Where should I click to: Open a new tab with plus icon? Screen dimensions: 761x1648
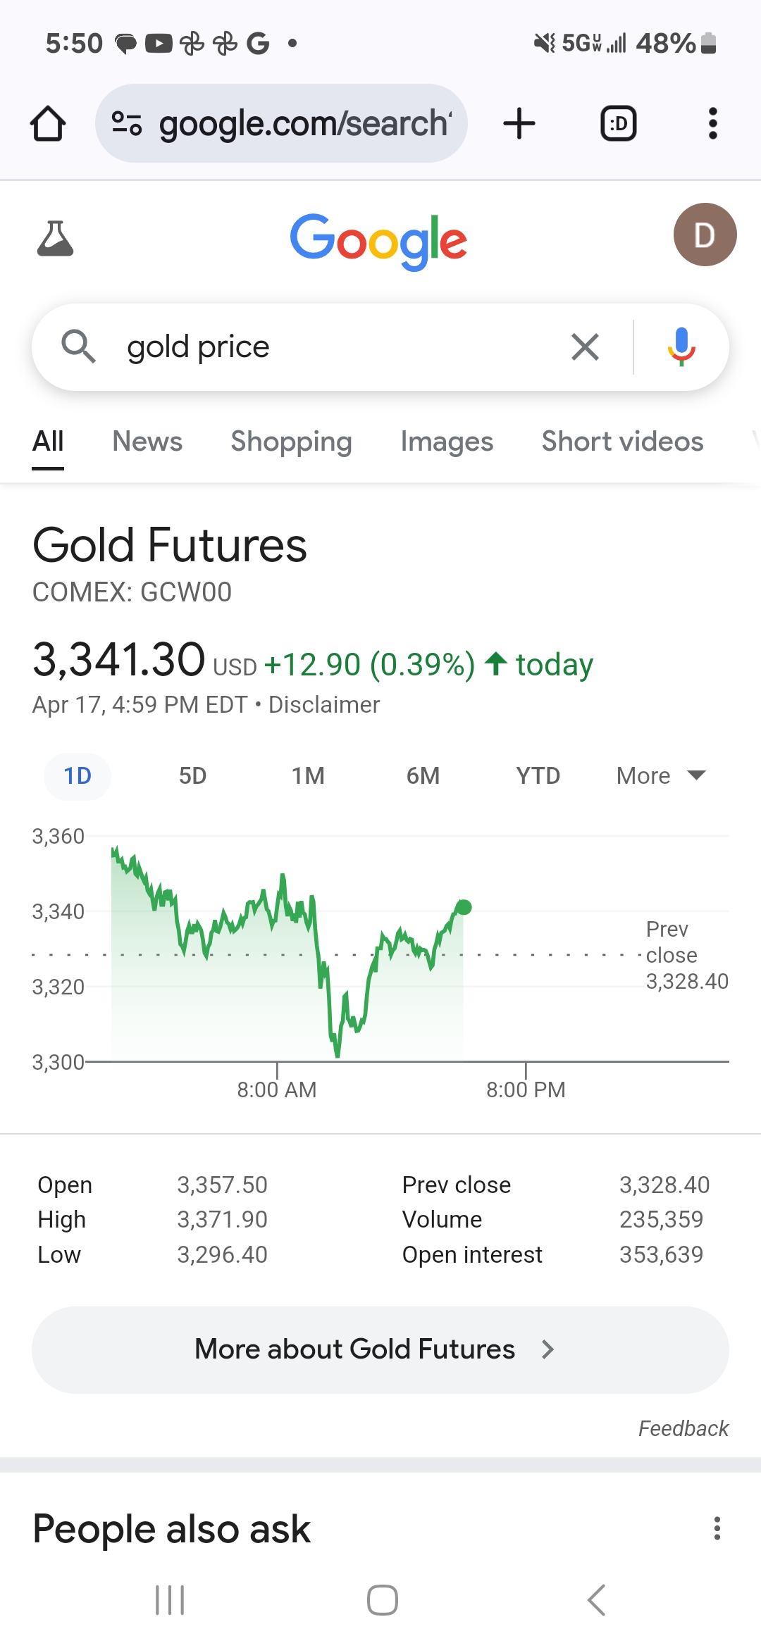pyautogui.click(x=519, y=124)
